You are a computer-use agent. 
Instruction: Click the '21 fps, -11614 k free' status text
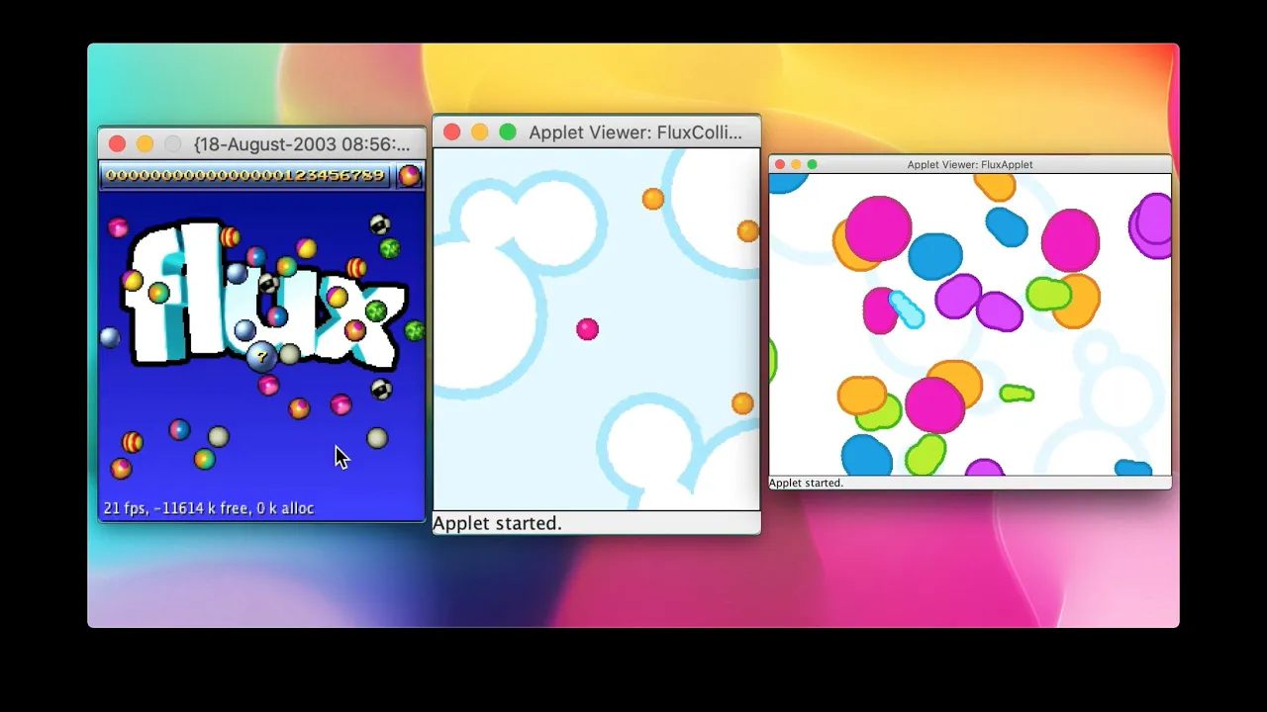click(209, 508)
